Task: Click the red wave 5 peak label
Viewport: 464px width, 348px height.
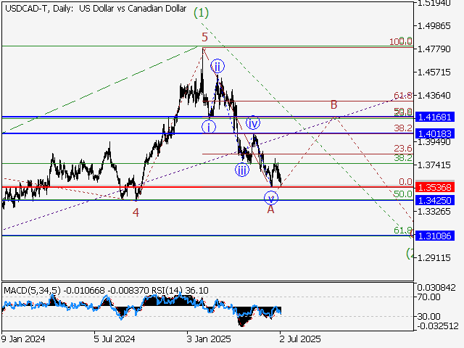Action: pos(205,37)
